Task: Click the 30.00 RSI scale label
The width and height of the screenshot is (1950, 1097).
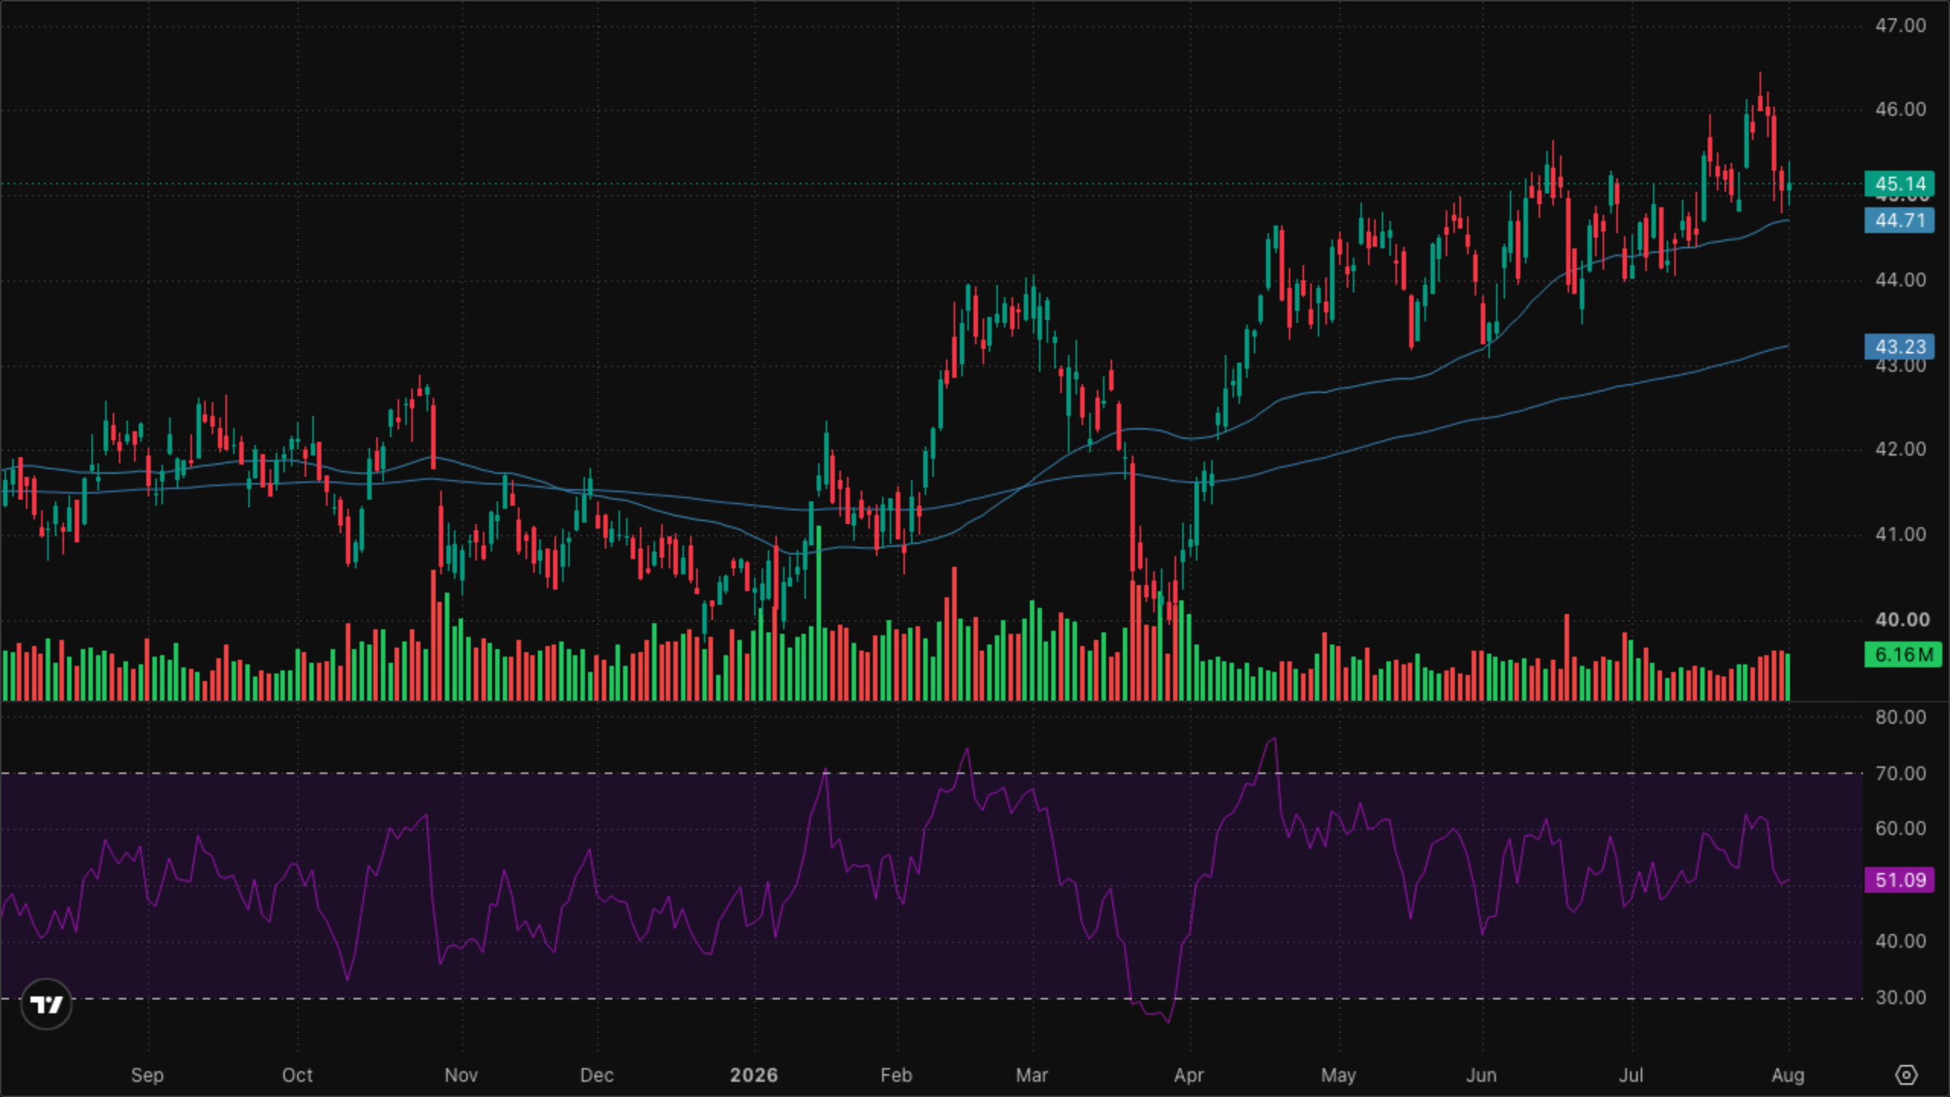Action: pyautogui.click(x=1900, y=997)
